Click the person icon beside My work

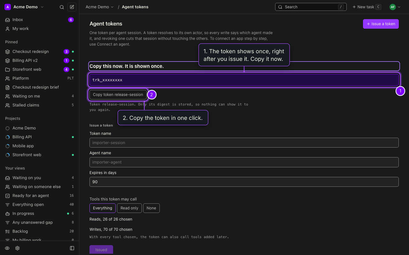(x=7, y=29)
